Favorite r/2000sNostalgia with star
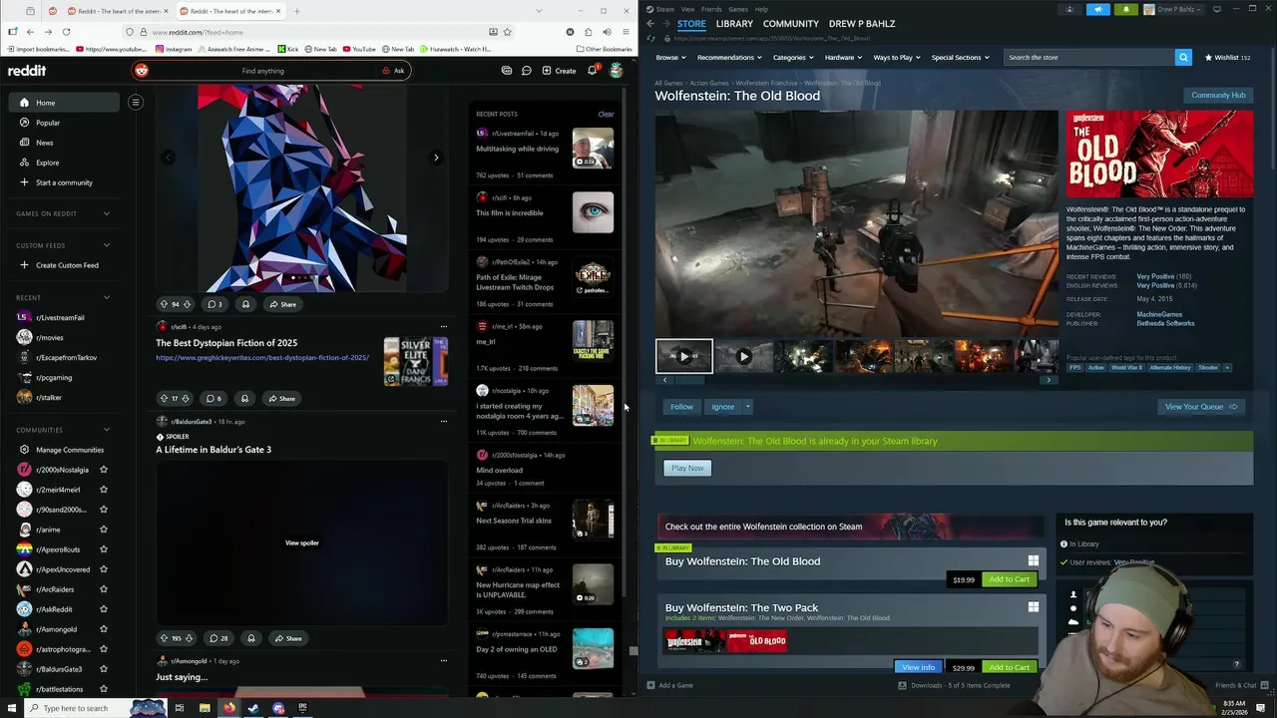Screen dimensions: 1277x718 [x=104, y=470]
